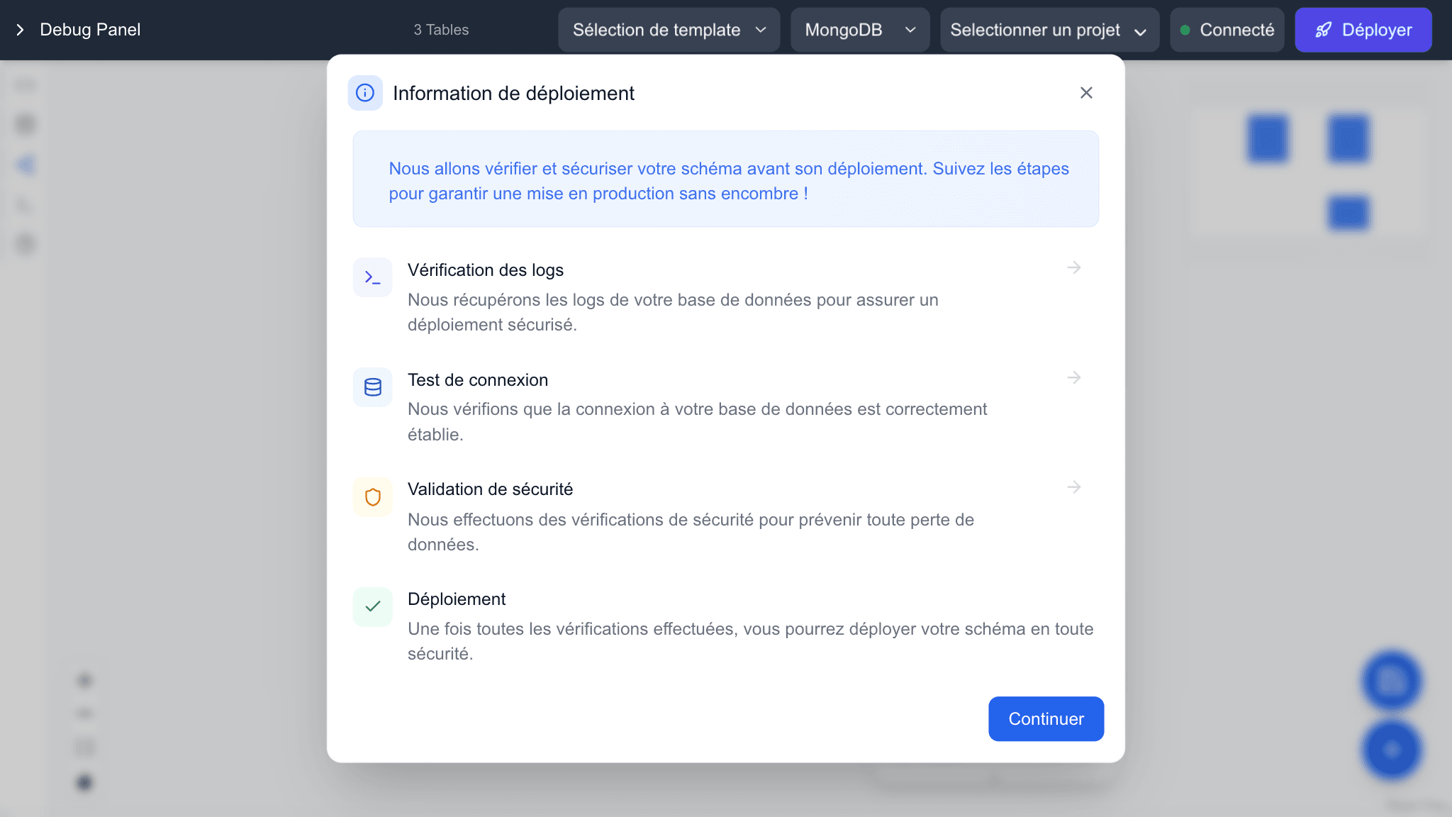Expand the panel using the chevron before Debug Panel
This screenshot has height=817, width=1452.
tap(20, 30)
